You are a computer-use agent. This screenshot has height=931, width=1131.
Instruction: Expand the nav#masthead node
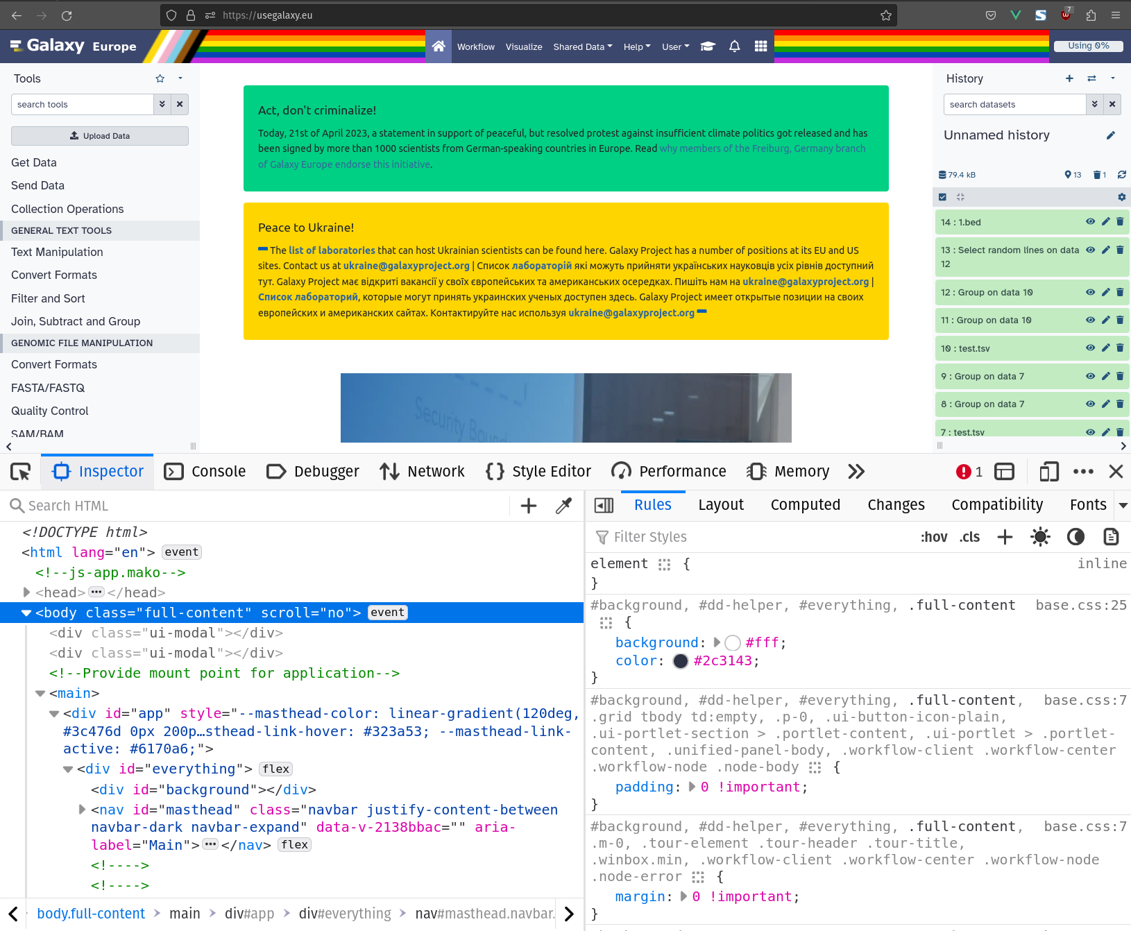82,810
